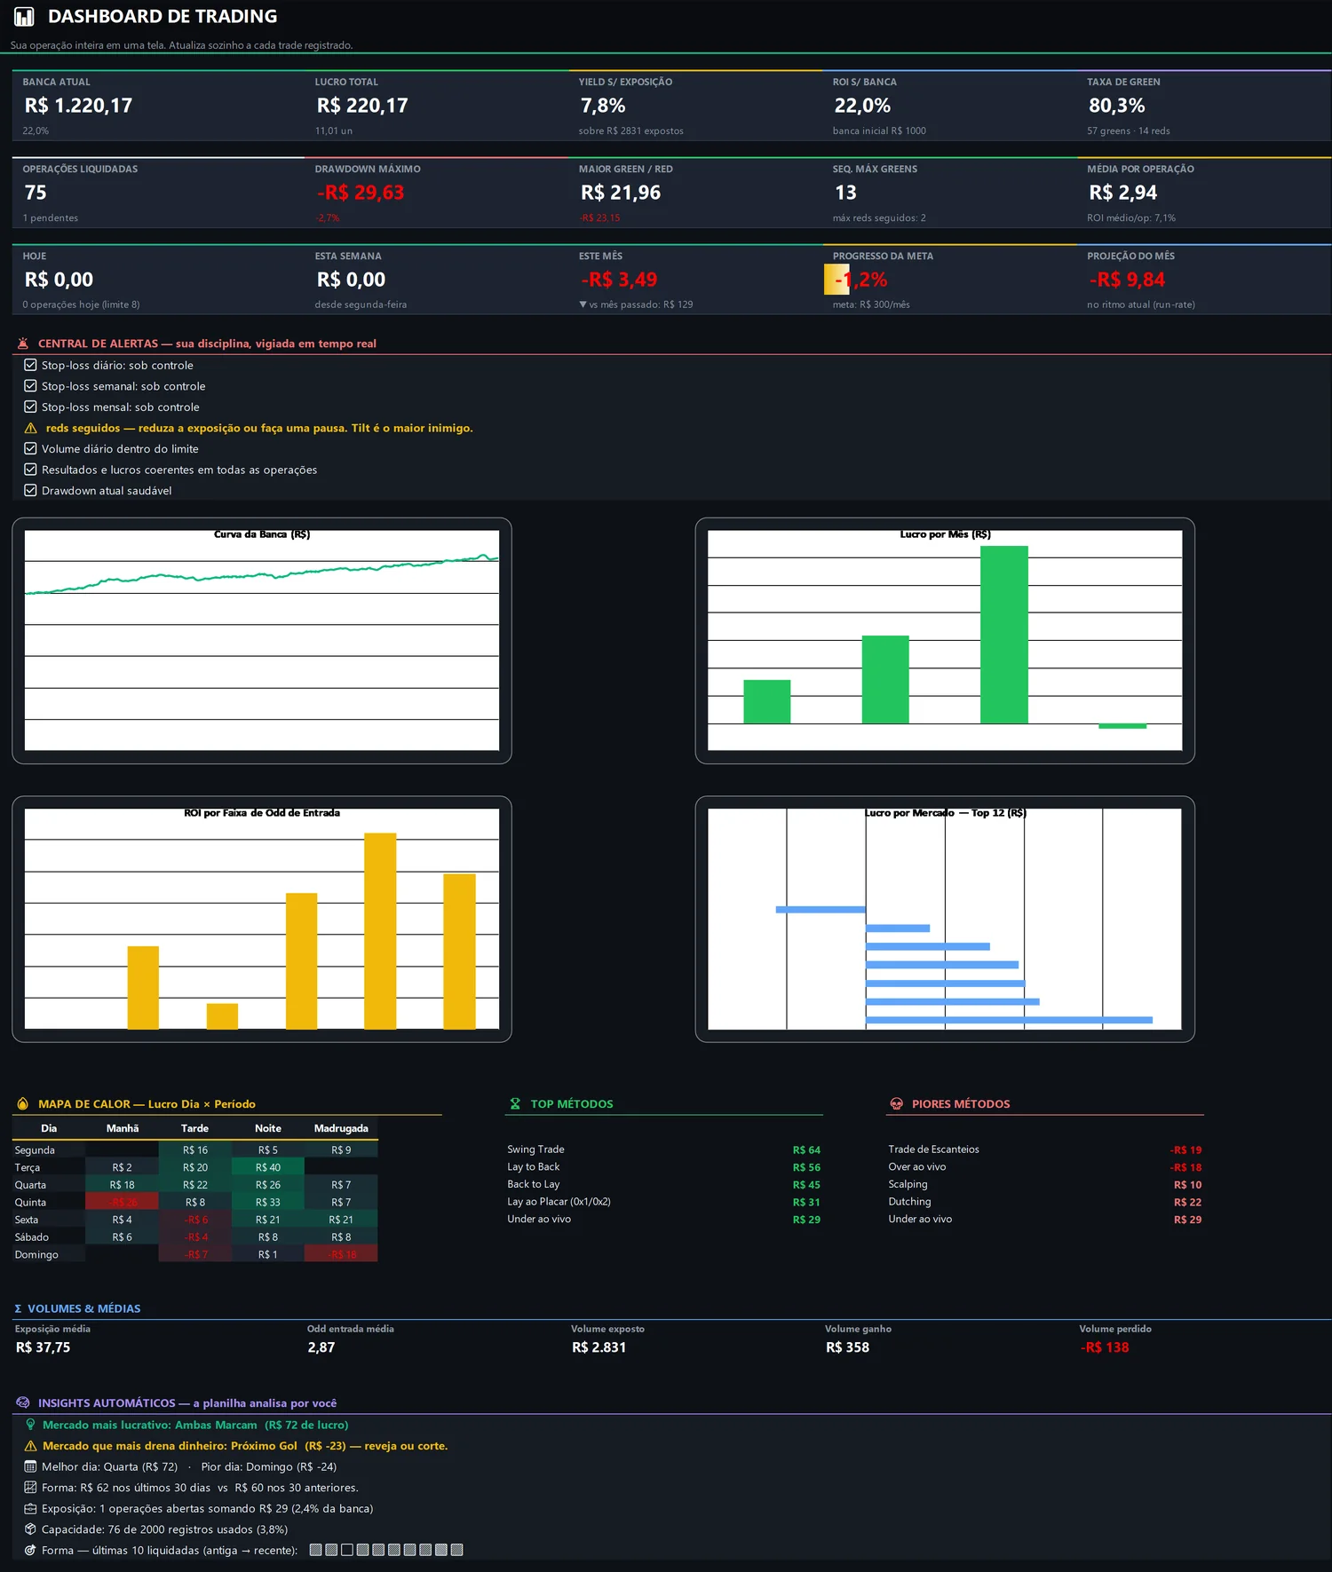Click the sigma icon beside Volumes & Médias
This screenshot has width=1332, height=1572.
(18, 1308)
